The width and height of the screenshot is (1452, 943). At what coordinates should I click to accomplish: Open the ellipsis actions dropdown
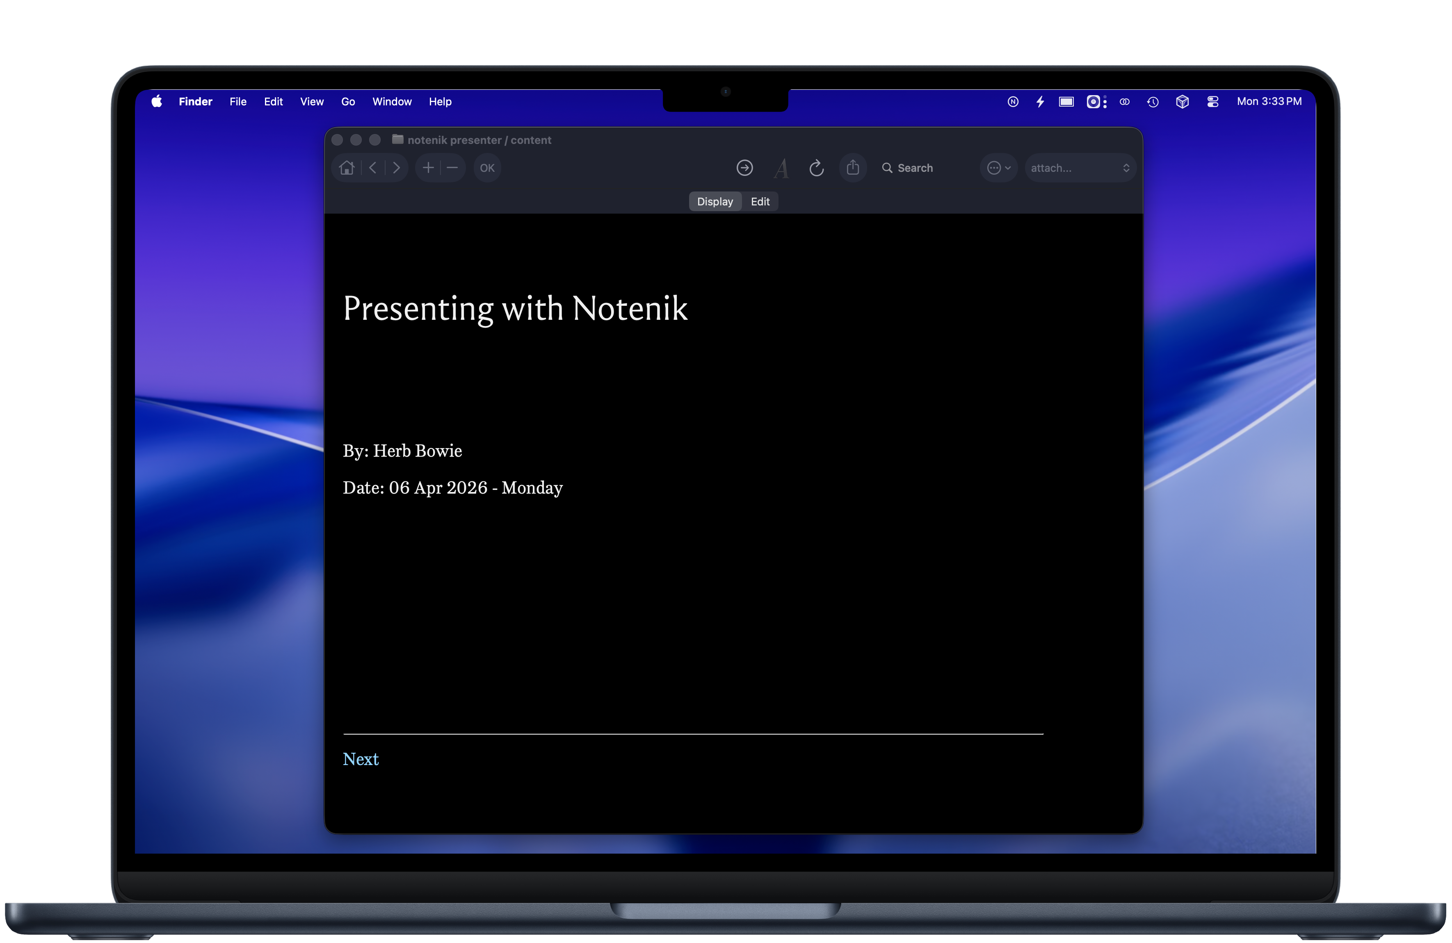coord(998,168)
